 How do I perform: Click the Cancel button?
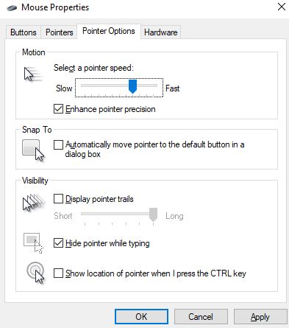coord(201,316)
